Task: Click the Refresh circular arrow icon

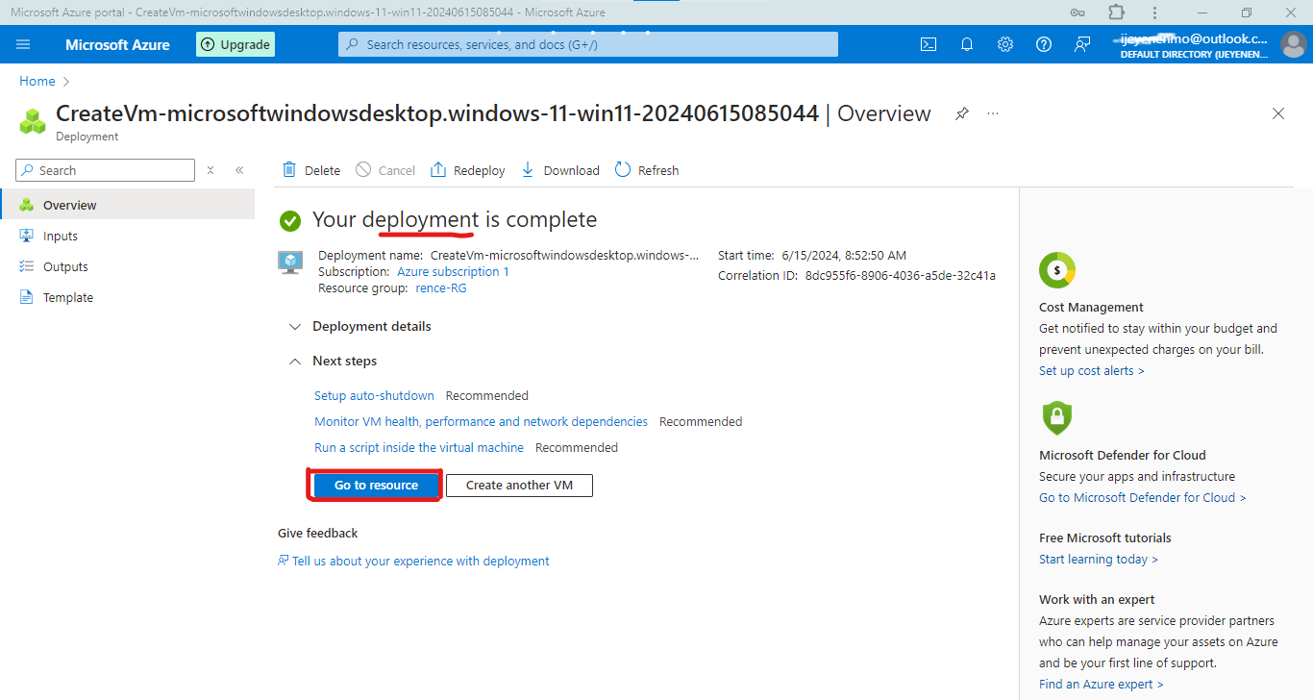Action: [x=623, y=170]
